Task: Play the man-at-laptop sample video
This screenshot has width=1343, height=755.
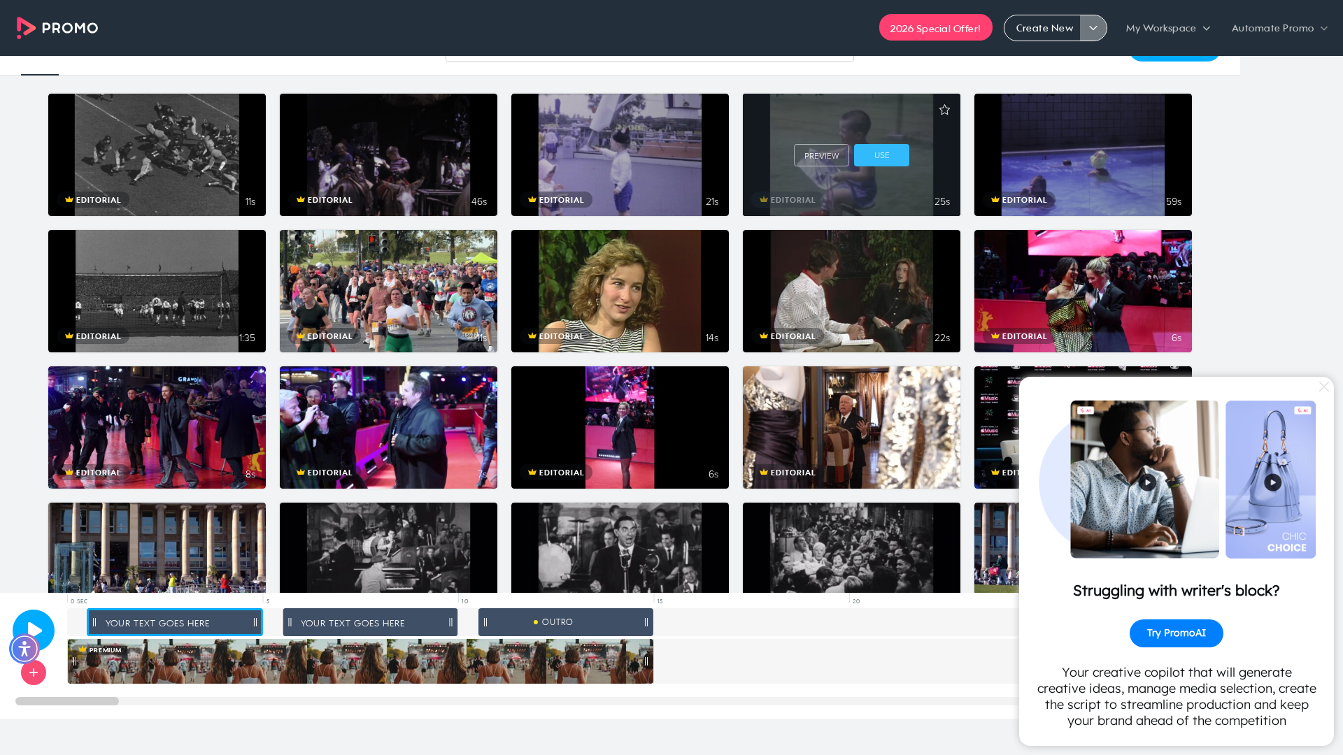Action: (1147, 482)
